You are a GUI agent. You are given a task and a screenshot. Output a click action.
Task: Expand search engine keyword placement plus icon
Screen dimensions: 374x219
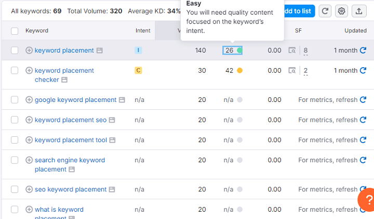point(29,160)
